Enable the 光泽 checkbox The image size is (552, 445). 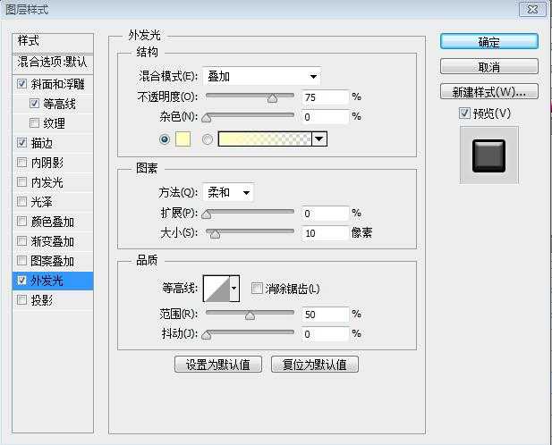(x=21, y=202)
